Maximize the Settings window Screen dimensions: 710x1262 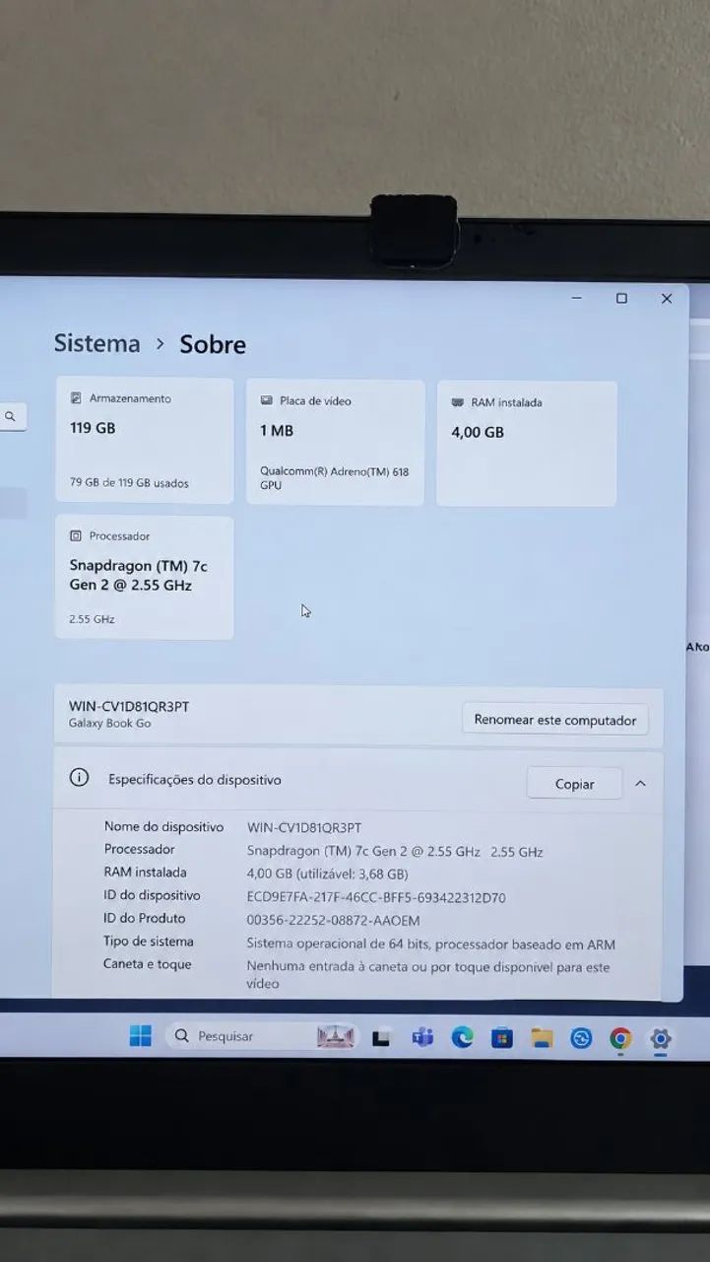point(621,298)
